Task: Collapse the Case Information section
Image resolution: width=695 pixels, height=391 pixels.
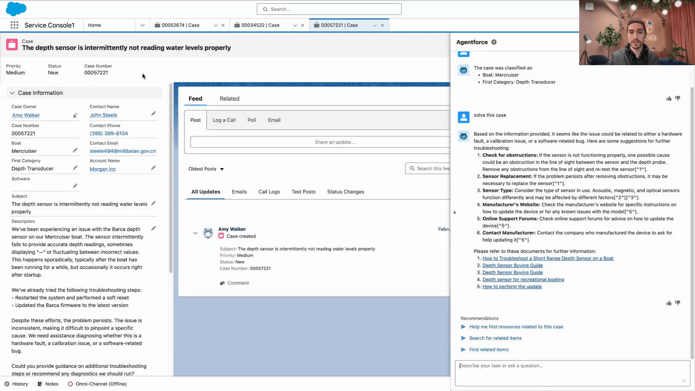Action: tap(12, 93)
